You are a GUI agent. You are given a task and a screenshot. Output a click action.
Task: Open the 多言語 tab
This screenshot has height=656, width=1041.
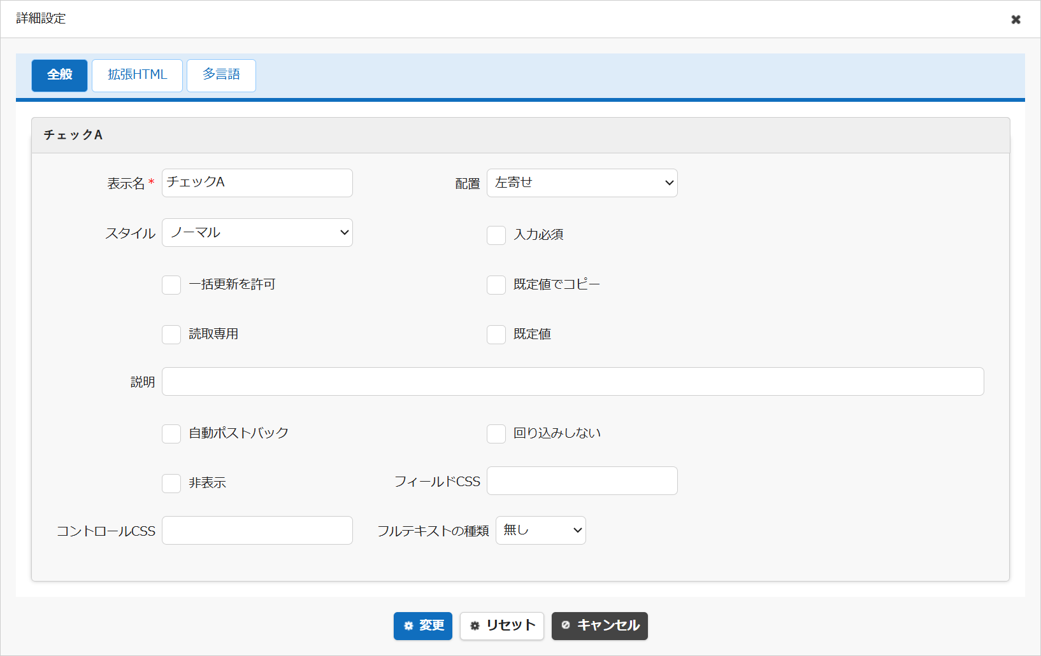click(221, 76)
